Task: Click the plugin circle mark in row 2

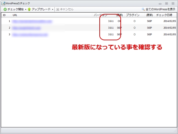Action: click(x=135, y=28)
